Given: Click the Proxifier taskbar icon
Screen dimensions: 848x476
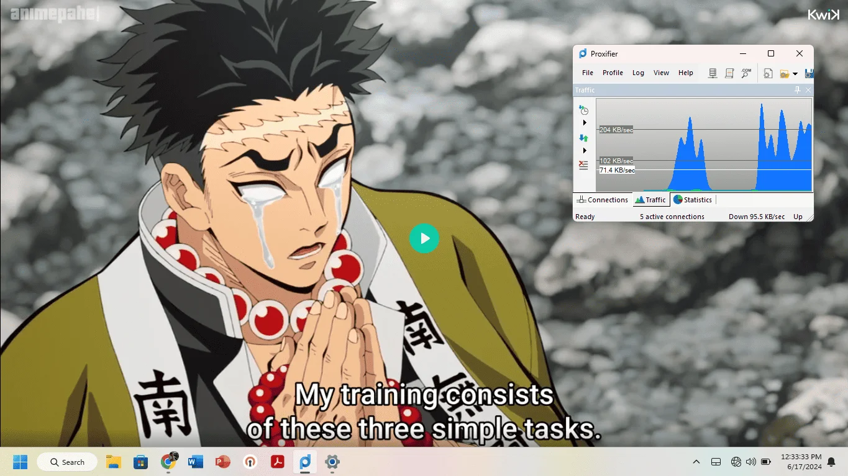Looking at the screenshot, I should click(305, 462).
